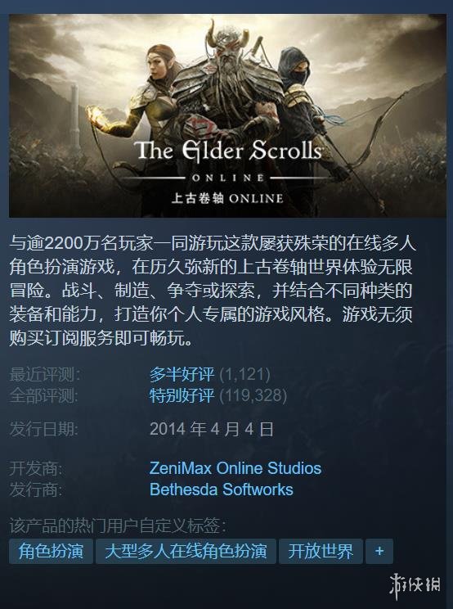Click the release date 2014 年 4 月 4 日

[212, 429]
